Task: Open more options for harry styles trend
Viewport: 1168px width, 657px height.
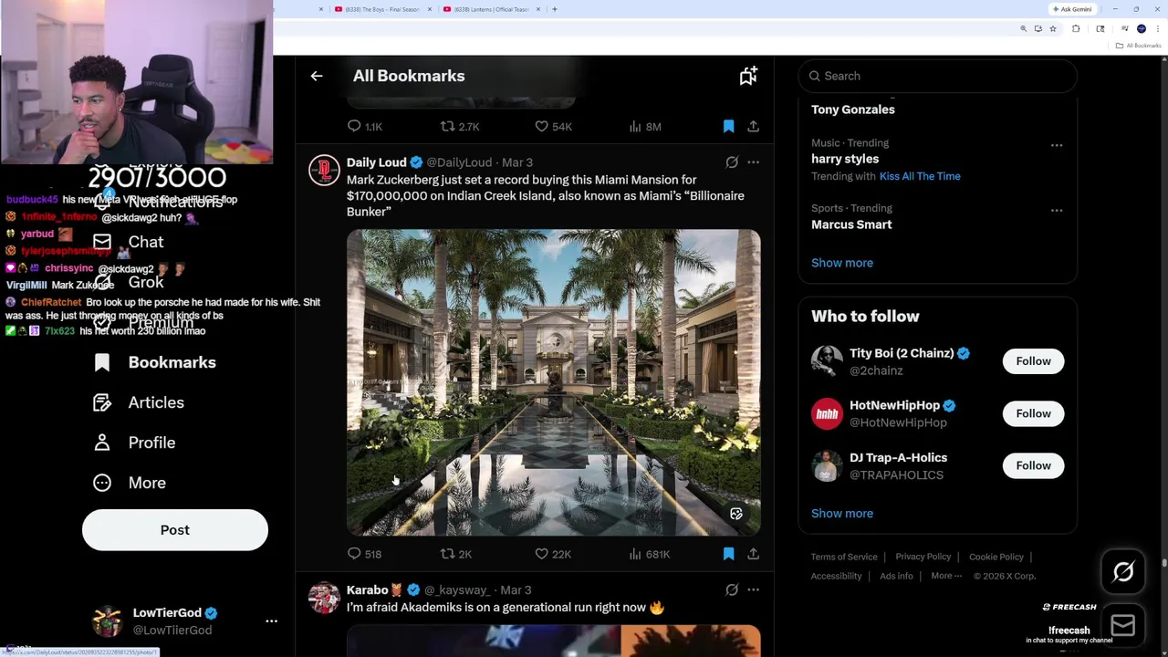Action: 1057,145
